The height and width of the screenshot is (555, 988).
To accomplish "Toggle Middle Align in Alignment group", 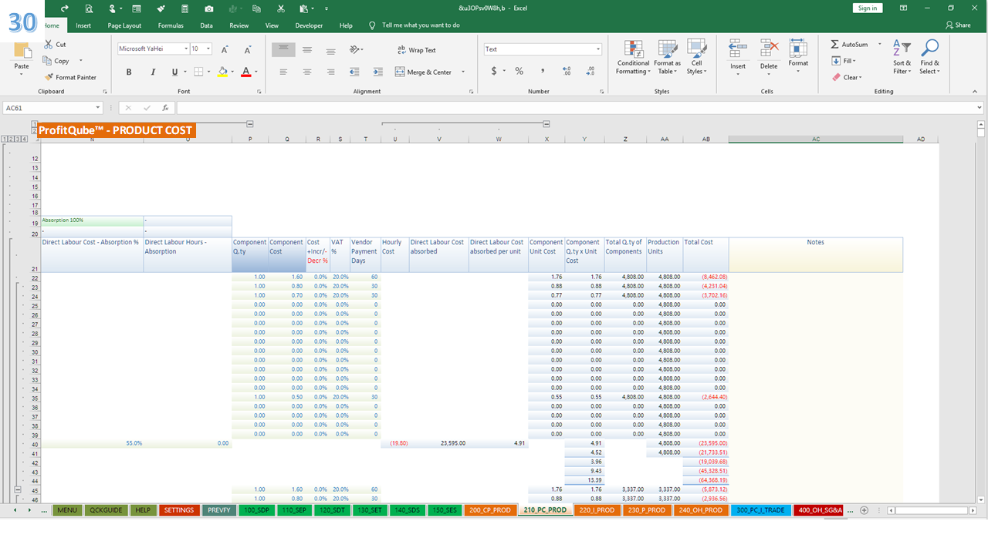I will (x=307, y=49).
